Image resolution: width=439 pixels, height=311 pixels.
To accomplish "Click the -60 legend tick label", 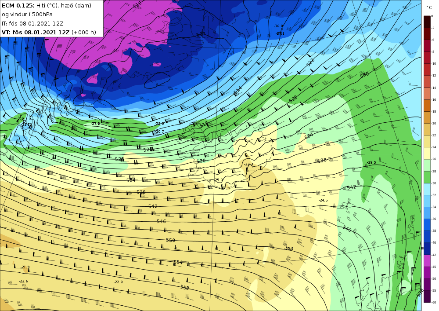I will click(433, 302).
